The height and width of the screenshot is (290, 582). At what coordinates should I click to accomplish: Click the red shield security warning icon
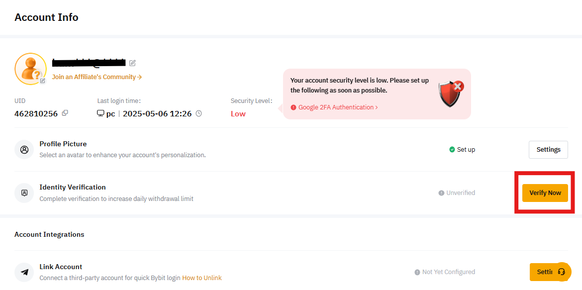coord(450,93)
